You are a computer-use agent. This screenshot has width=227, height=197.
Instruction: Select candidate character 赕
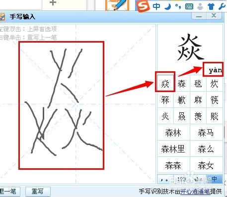[x=214, y=116]
